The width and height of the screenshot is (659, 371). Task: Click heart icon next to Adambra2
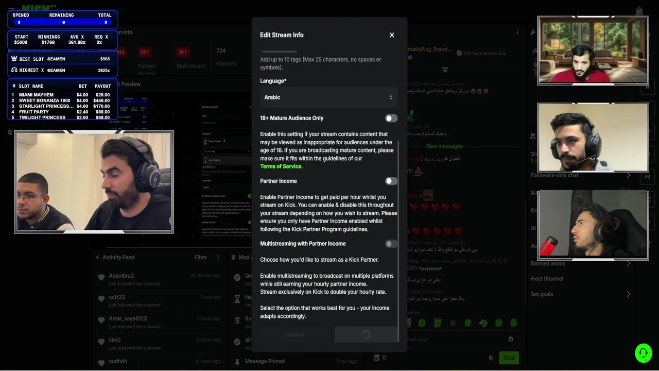(x=101, y=278)
